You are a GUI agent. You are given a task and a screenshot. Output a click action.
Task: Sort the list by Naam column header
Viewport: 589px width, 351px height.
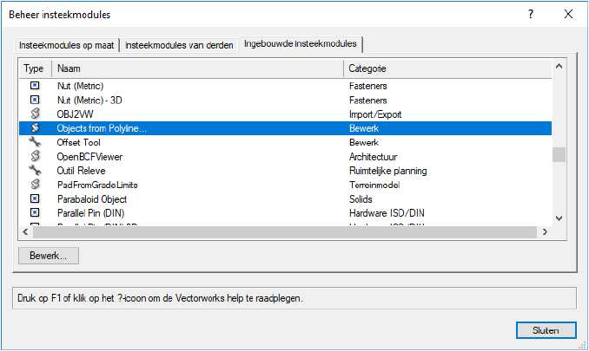197,68
